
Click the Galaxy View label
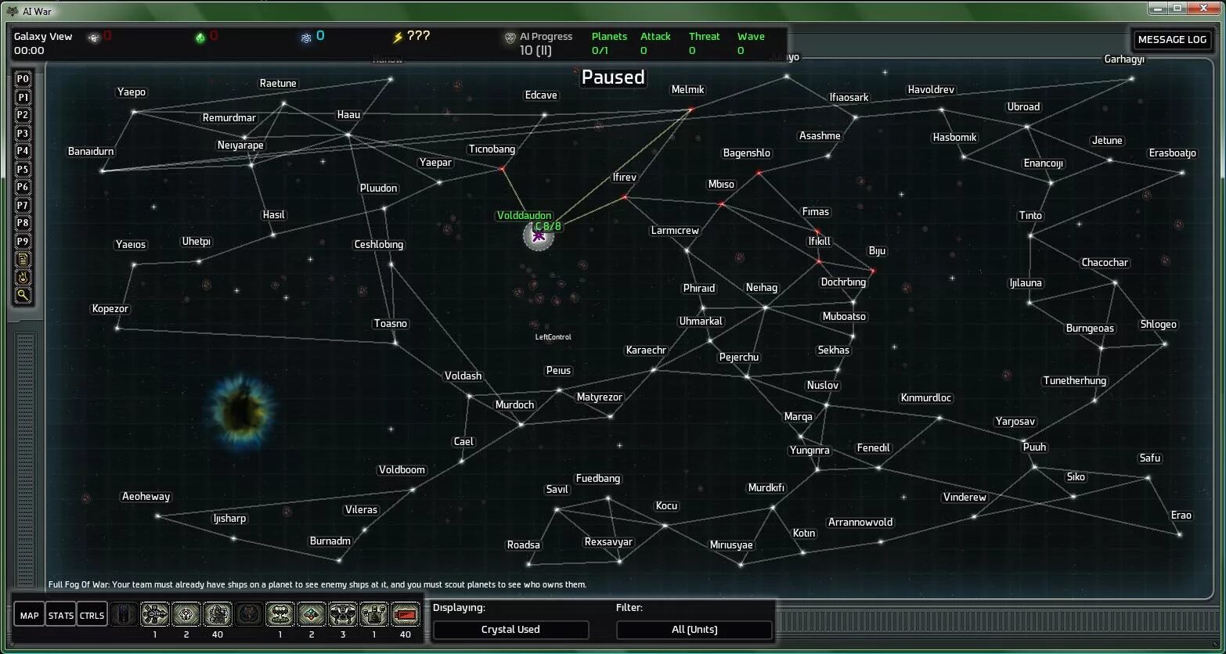(43, 36)
